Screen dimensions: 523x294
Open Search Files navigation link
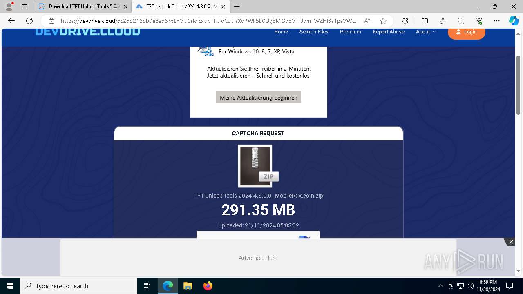(314, 32)
